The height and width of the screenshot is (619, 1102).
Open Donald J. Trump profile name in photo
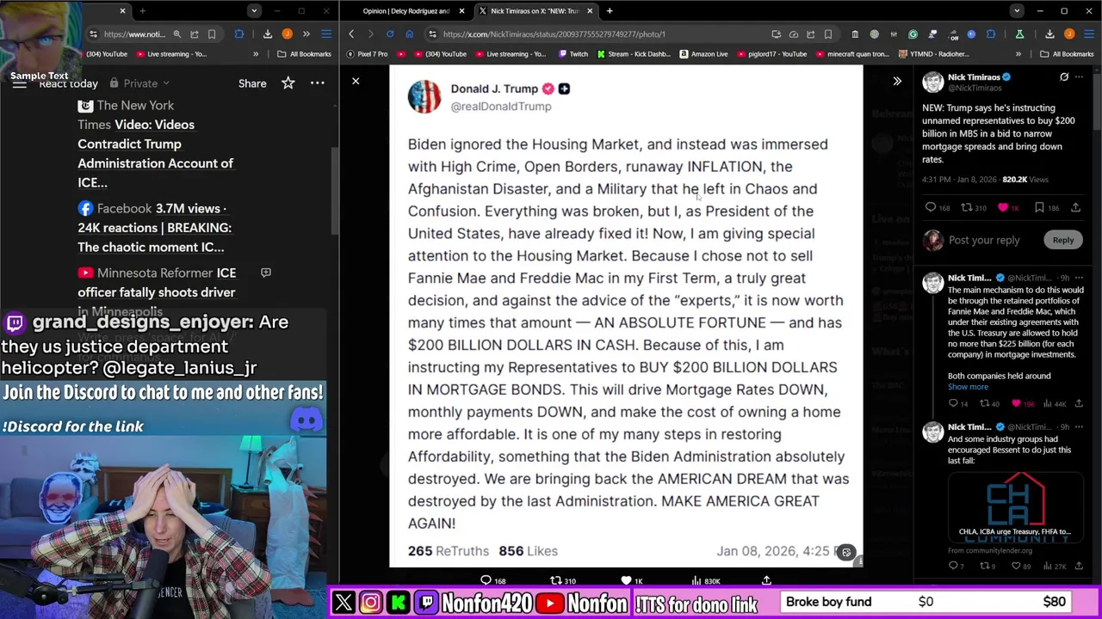tap(494, 89)
